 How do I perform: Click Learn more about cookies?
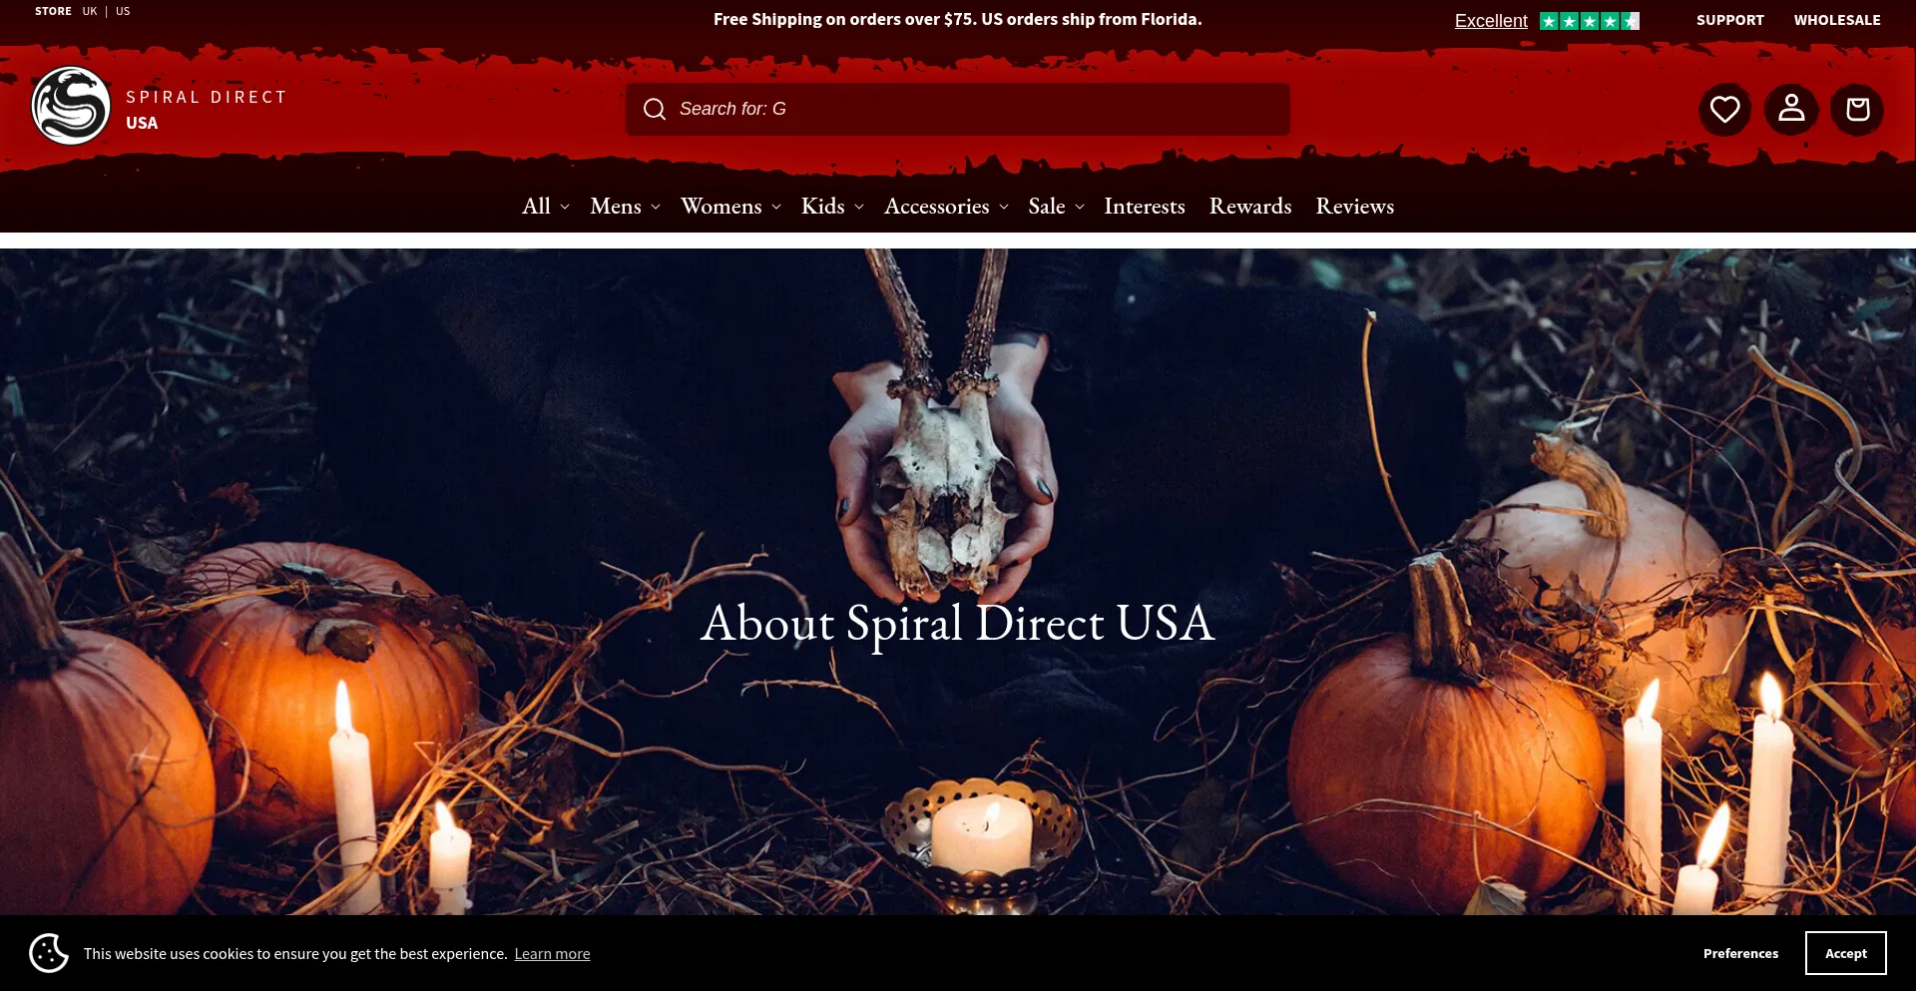coord(552,954)
